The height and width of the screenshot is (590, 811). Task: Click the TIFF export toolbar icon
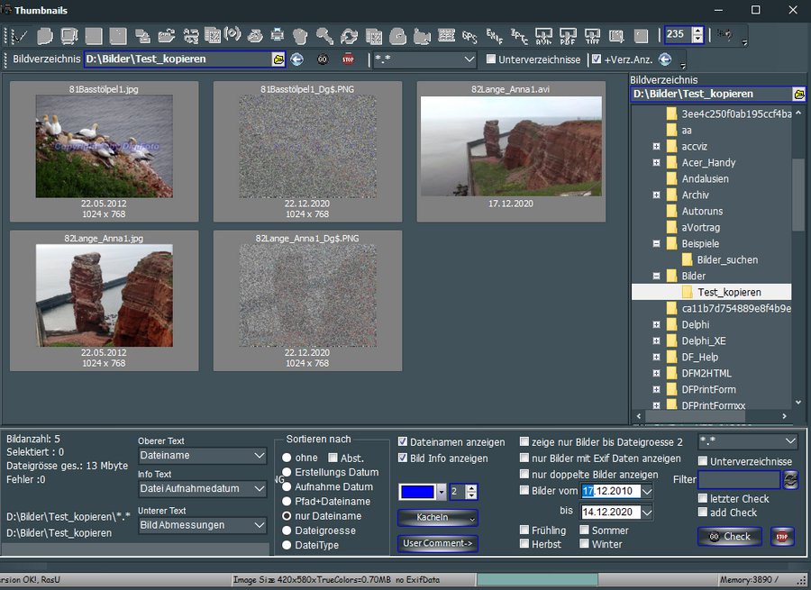[592, 36]
